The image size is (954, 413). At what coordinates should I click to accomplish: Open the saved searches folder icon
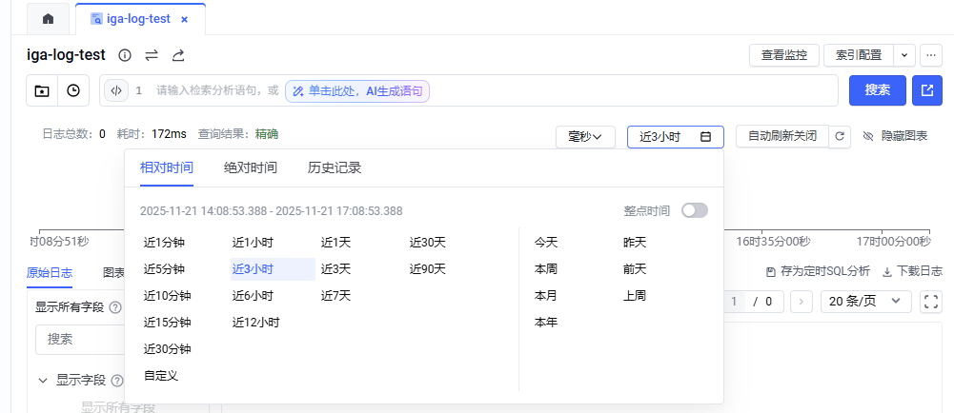coord(42,90)
